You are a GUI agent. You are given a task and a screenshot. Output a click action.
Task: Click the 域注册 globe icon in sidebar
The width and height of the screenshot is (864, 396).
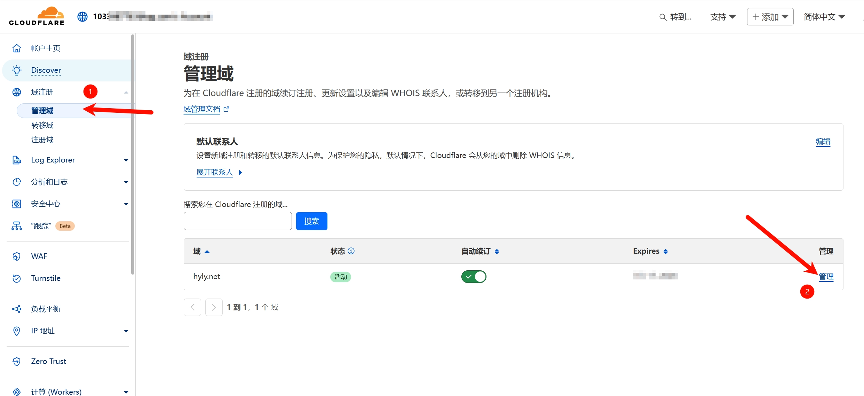click(x=17, y=92)
